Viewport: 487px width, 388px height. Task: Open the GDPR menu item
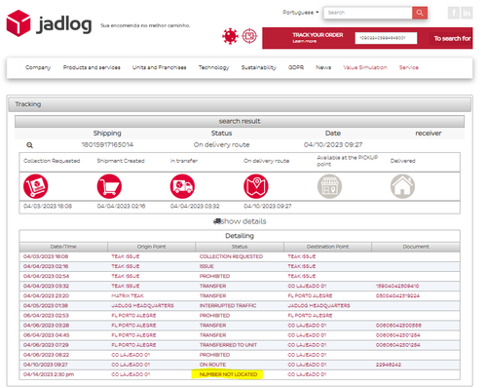tap(296, 67)
